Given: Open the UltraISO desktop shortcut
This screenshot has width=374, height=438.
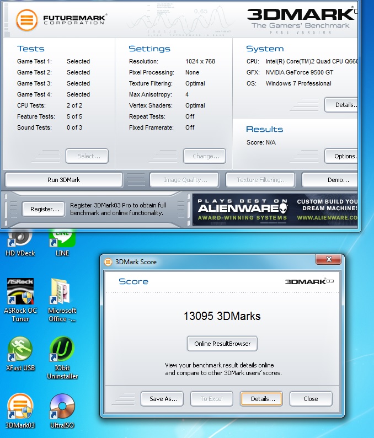Looking at the screenshot, I should (x=62, y=410).
